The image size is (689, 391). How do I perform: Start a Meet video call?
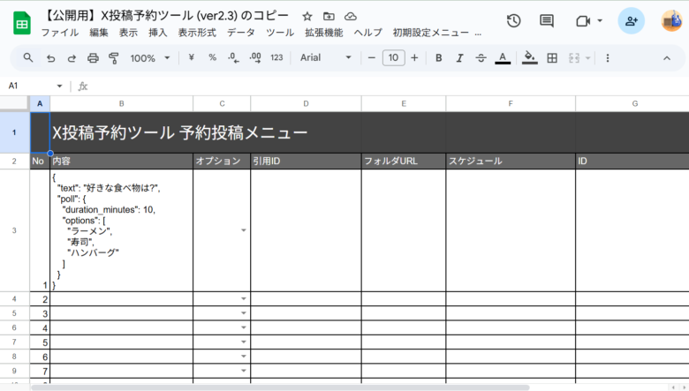[x=583, y=21]
